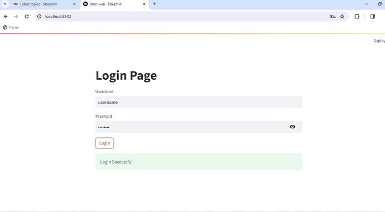385x212 pixels.
Task: View site information icon in address bar
Action: pyautogui.click(x=39, y=16)
